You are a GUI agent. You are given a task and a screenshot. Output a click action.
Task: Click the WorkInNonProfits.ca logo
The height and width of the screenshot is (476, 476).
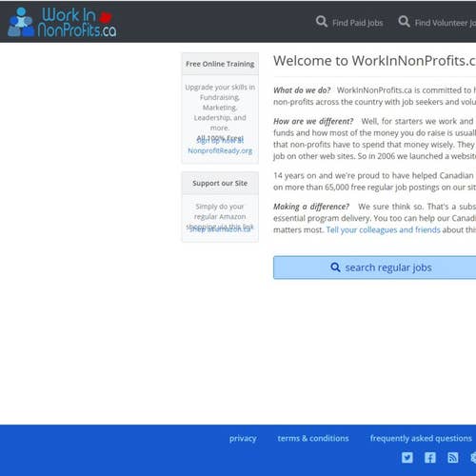(x=62, y=22)
